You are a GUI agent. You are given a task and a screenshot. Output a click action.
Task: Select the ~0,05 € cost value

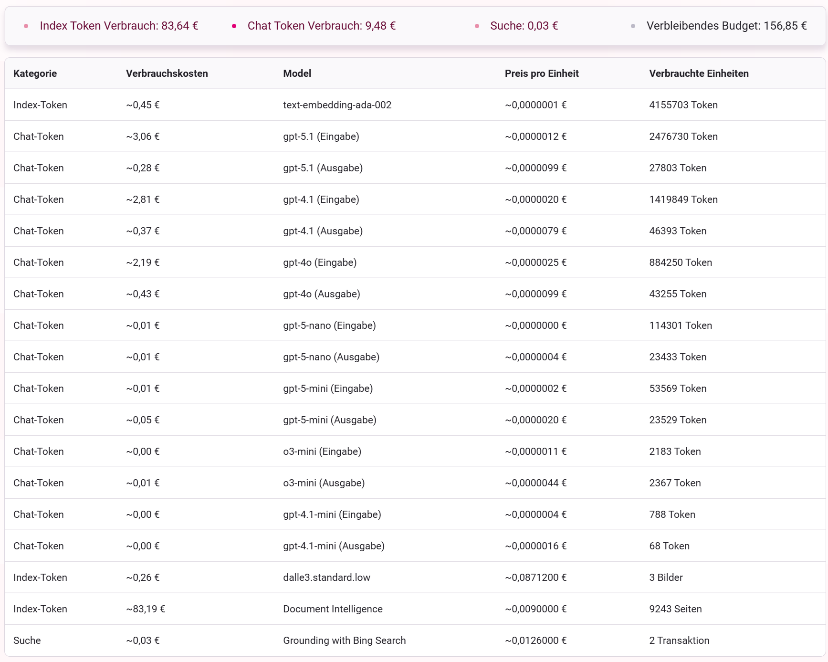coord(143,420)
